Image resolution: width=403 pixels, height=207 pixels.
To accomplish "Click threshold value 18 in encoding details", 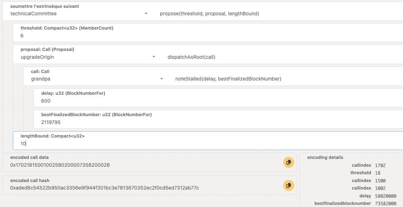I will [x=378, y=173].
